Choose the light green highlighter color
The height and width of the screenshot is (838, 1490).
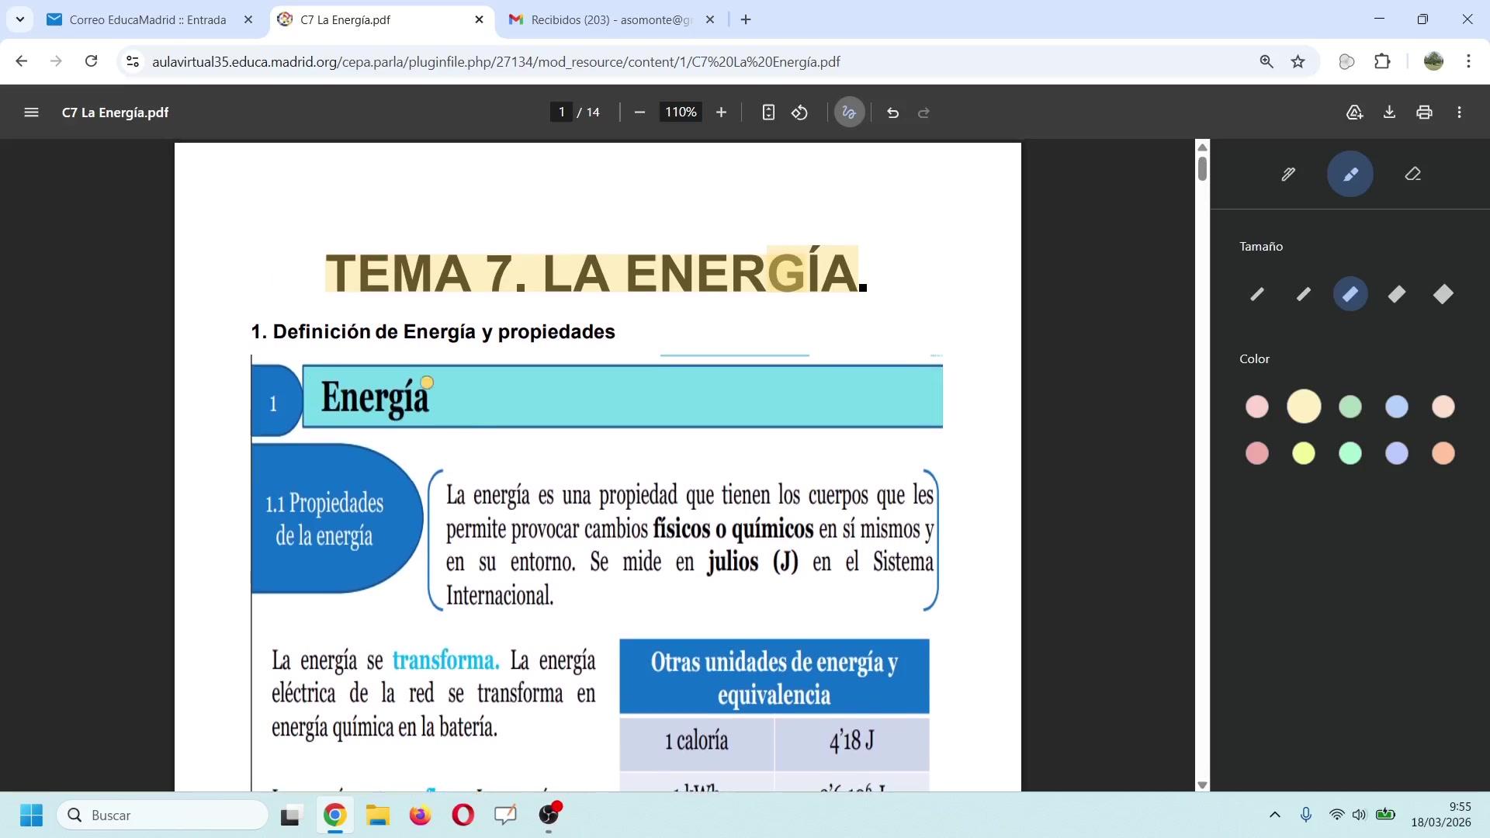[1350, 407]
